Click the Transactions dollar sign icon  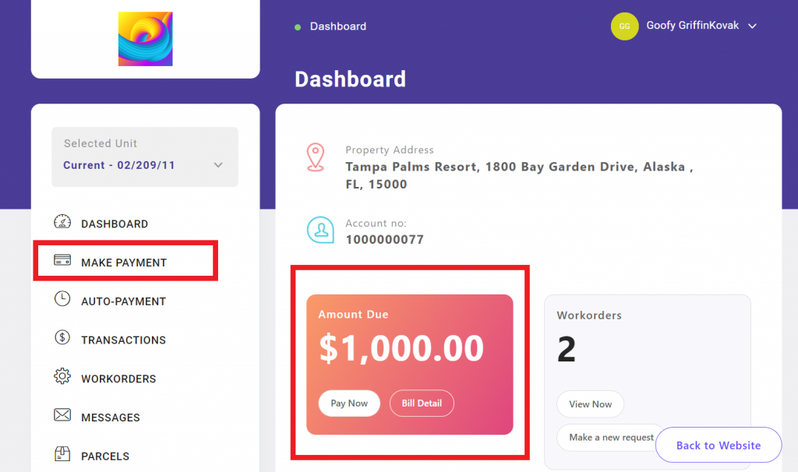[x=62, y=339]
